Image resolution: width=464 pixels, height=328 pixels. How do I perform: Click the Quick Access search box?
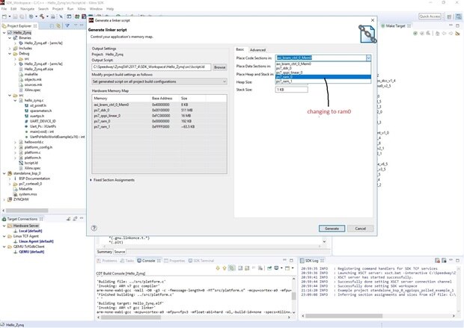pos(429,16)
